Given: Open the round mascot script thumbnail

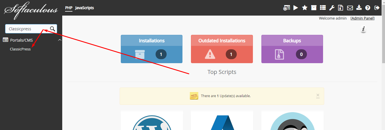Looking at the screenshot, I should pyautogui.click(x=292, y=120).
